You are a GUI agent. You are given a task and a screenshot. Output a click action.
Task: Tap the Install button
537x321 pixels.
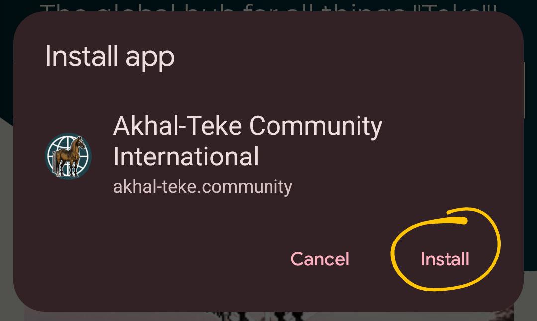coord(445,259)
